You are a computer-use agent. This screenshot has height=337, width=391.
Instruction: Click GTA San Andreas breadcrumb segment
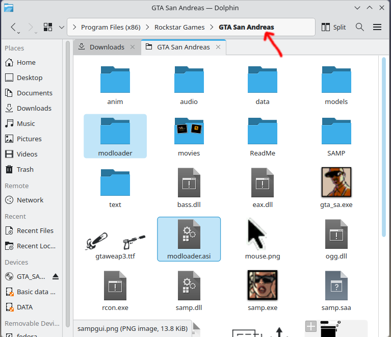point(246,27)
